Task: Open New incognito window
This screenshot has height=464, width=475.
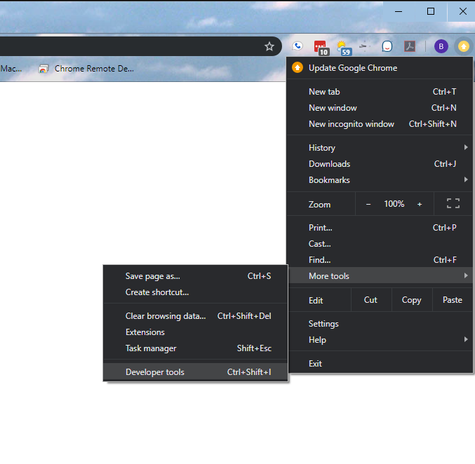Action: (x=380, y=124)
